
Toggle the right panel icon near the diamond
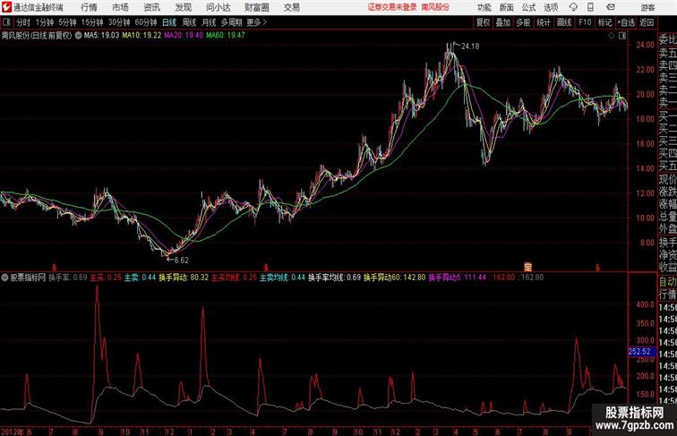[622, 36]
